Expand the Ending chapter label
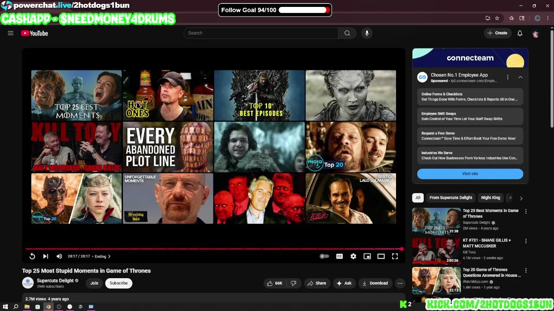Screen dimensions: 554x311 [x=103, y=257]
